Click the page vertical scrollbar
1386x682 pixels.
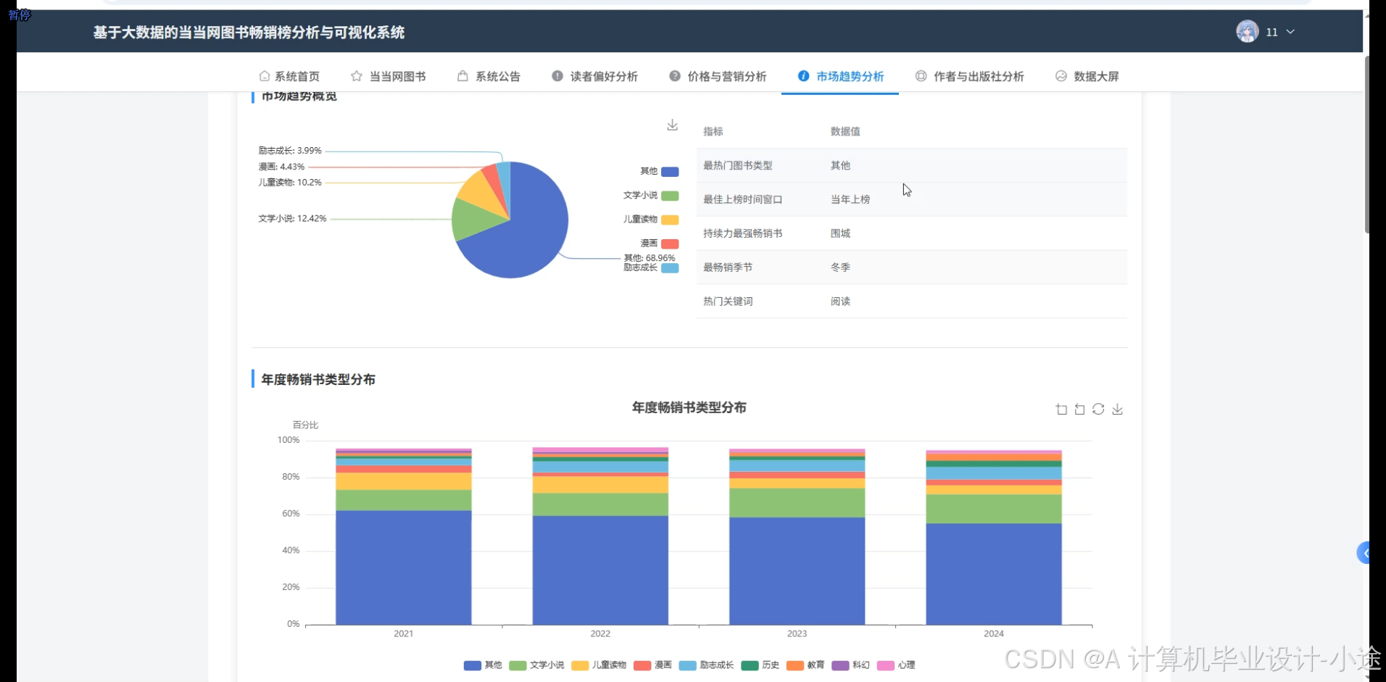[1366, 145]
